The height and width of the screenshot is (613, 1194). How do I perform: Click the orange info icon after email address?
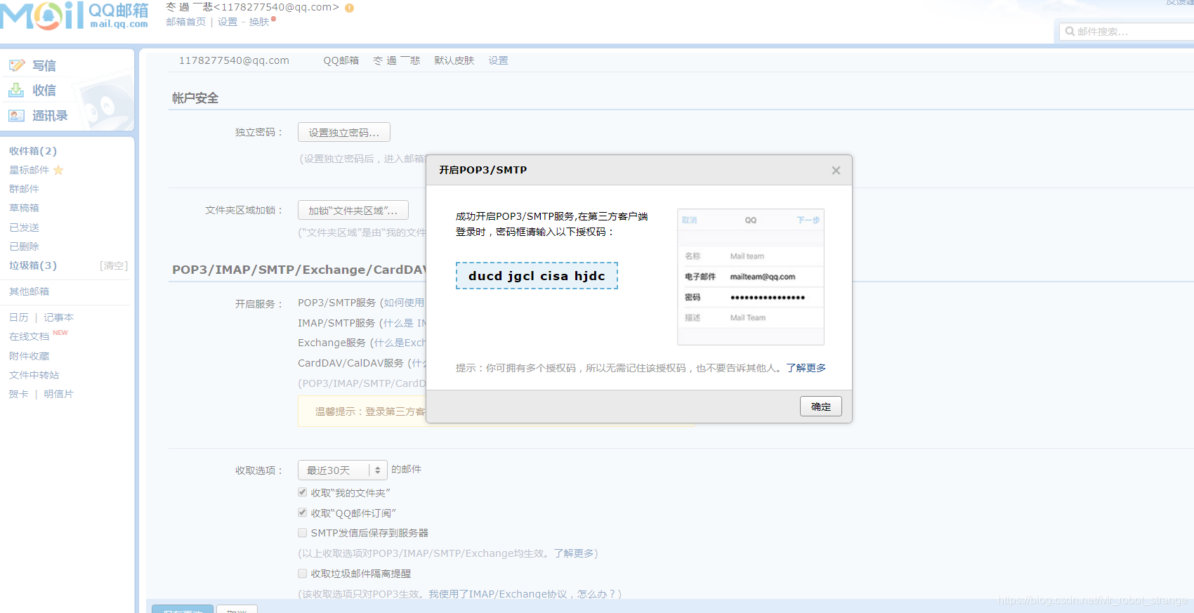coord(349,8)
